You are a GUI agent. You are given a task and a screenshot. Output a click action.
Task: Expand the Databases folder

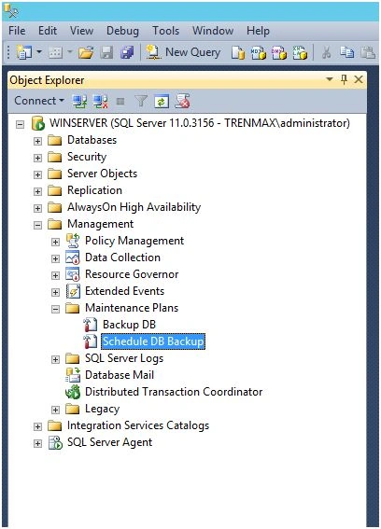(x=37, y=141)
